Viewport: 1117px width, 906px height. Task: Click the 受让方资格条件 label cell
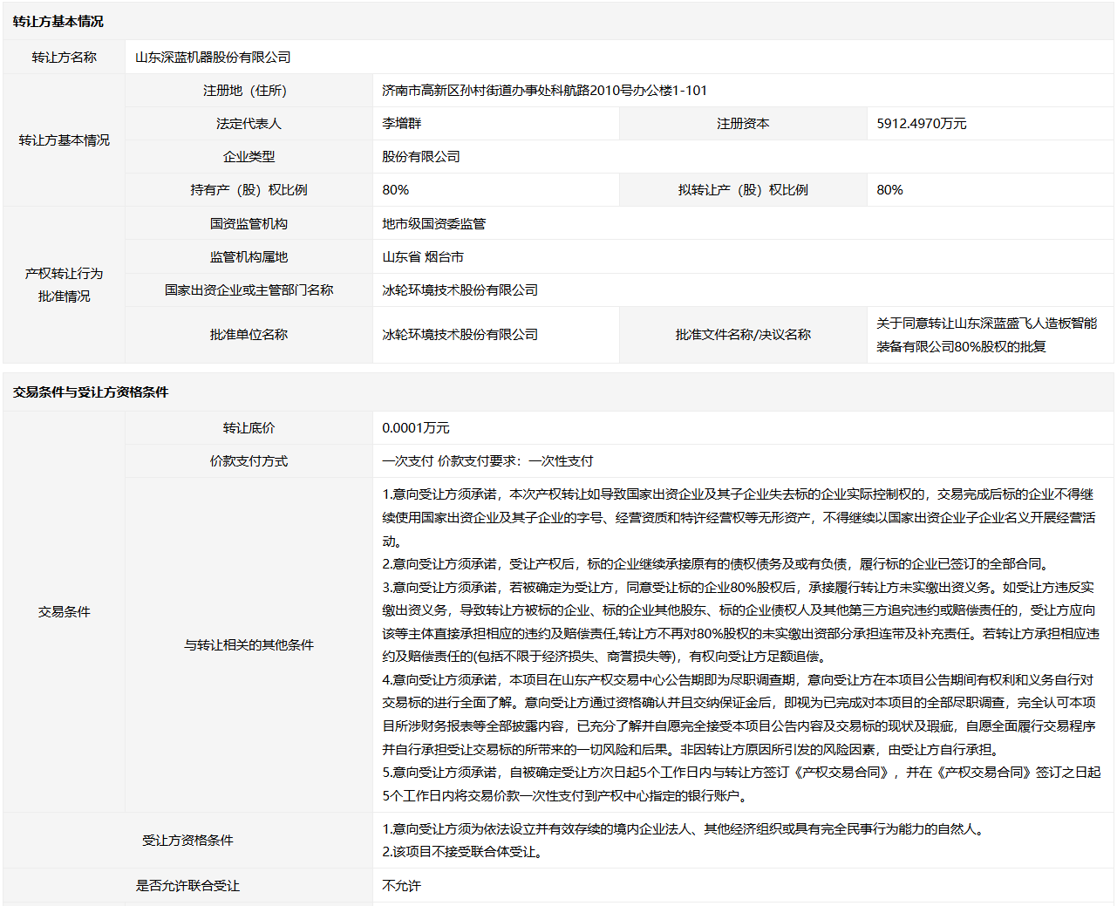[x=187, y=840]
